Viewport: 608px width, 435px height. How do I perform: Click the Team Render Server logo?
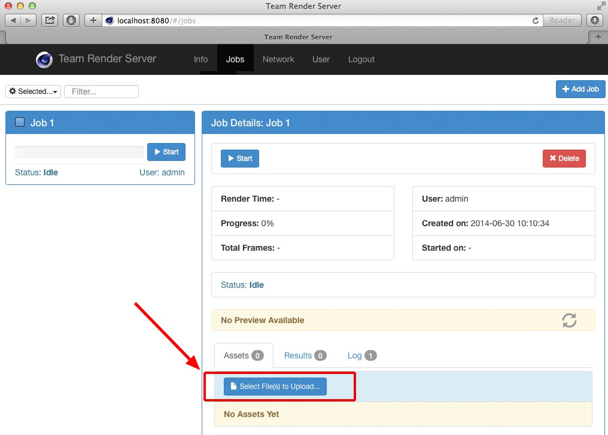pyautogui.click(x=44, y=59)
